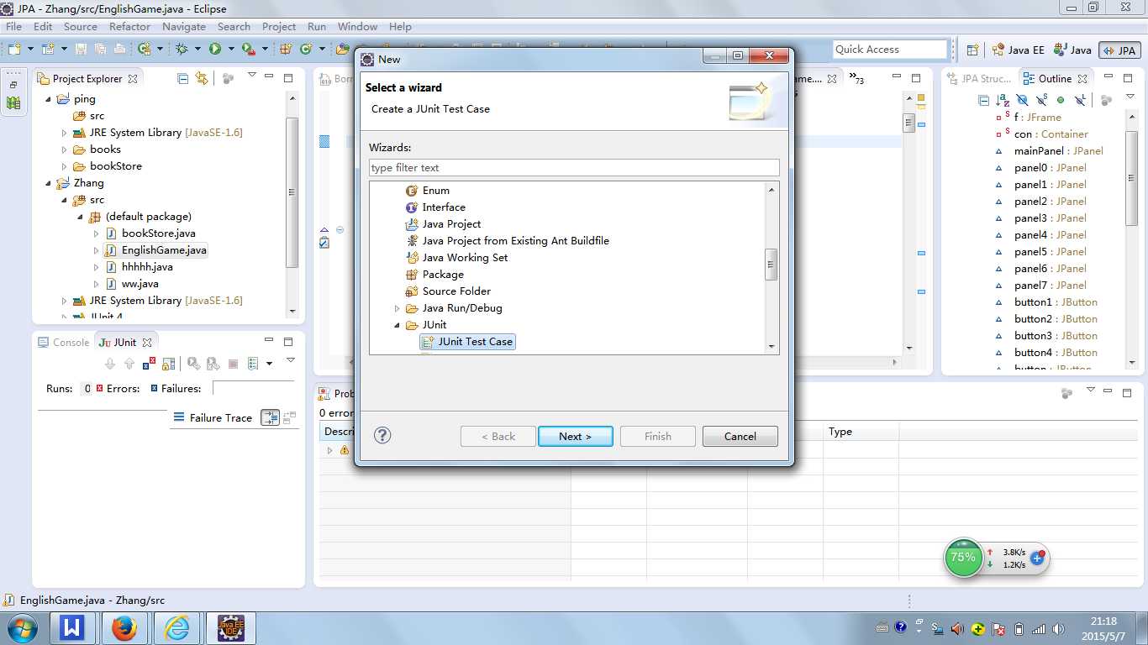Open the Window menu
The height and width of the screenshot is (645, 1148).
click(x=357, y=26)
